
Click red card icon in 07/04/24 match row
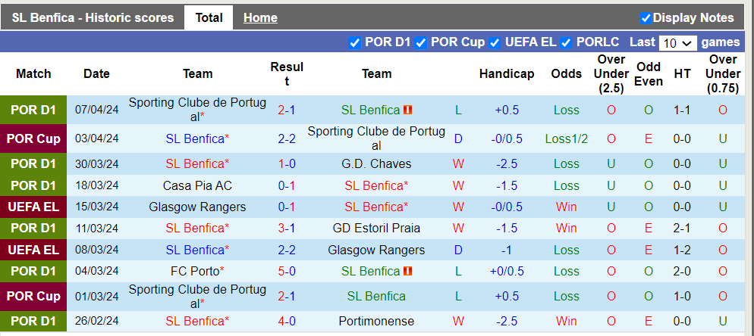click(x=408, y=110)
